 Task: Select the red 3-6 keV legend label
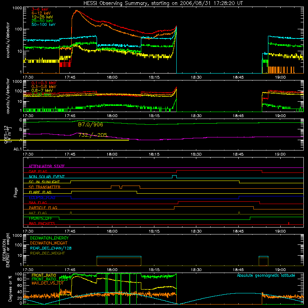pyautogui.click(x=40, y=9)
